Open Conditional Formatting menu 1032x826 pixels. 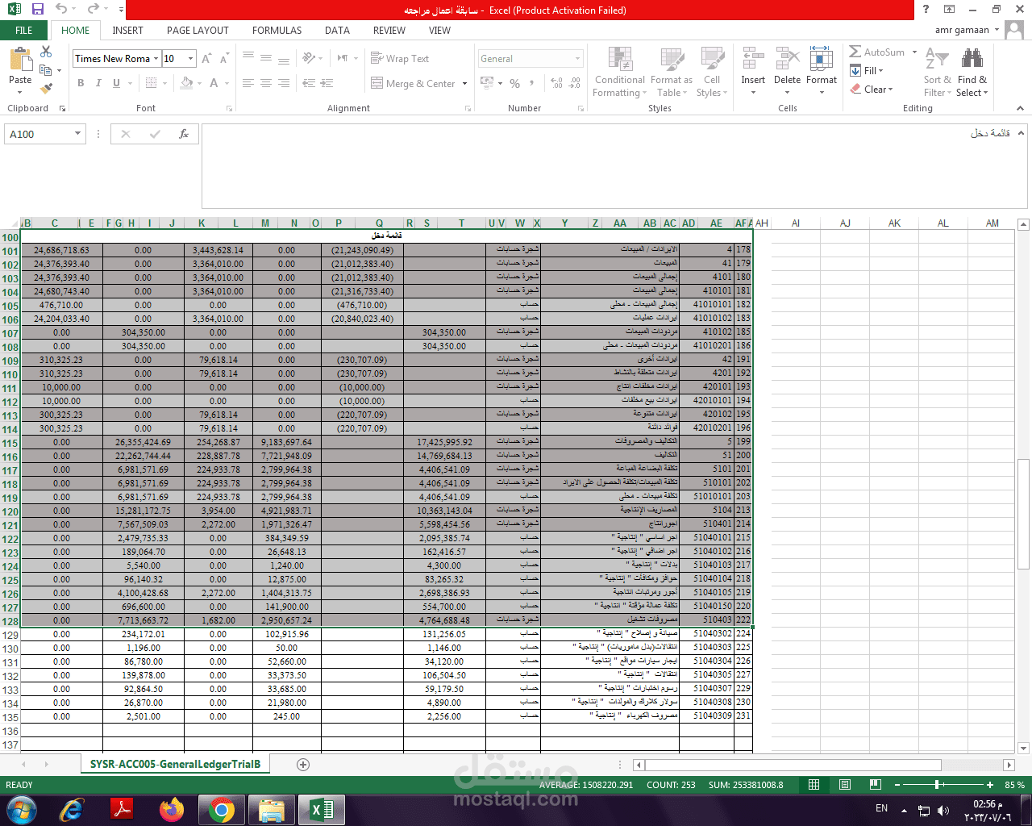point(619,73)
